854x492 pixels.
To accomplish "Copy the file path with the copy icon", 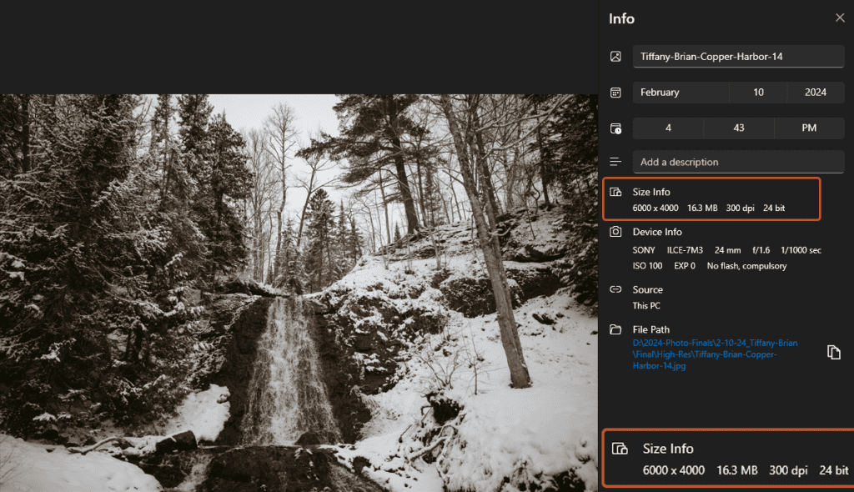I will pyautogui.click(x=833, y=353).
